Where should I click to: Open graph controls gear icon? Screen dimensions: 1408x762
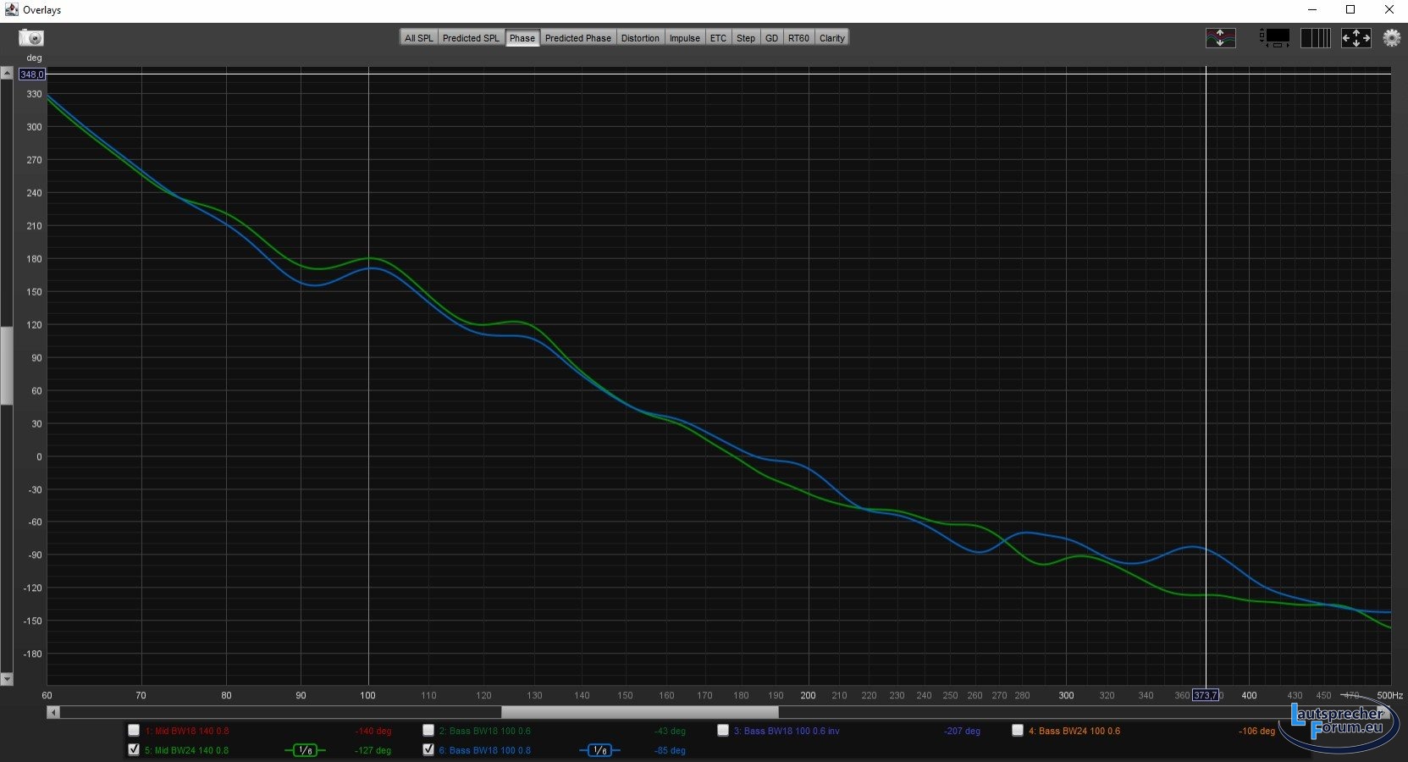point(1391,38)
